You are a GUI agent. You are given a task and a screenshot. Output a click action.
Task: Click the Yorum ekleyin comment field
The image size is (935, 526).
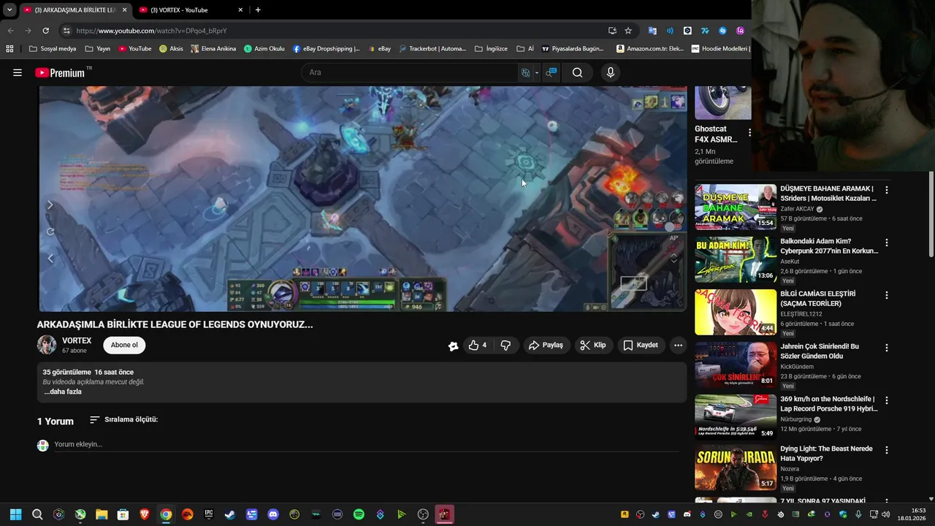point(365,444)
